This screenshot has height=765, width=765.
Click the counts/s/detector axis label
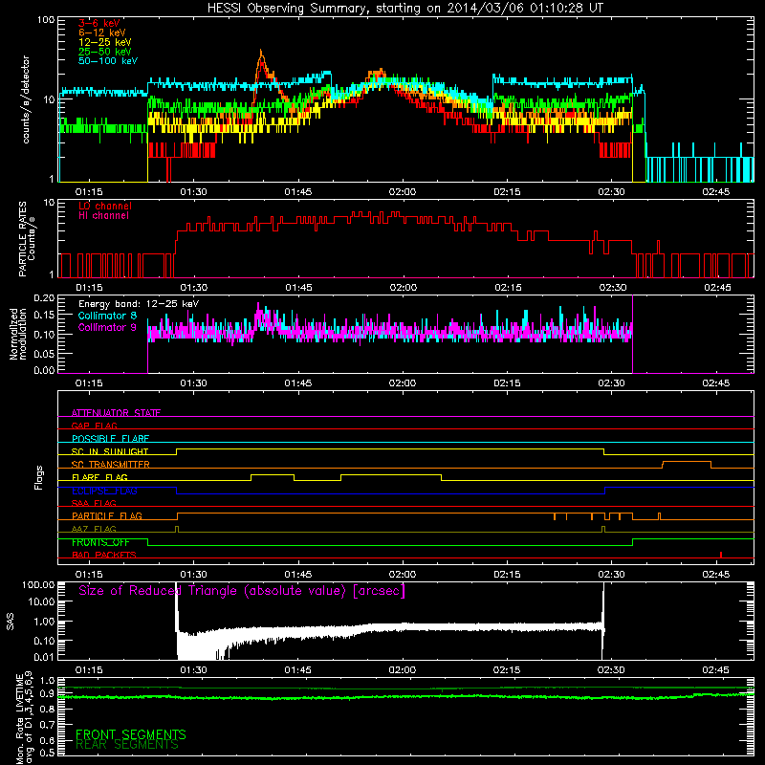(26, 99)
